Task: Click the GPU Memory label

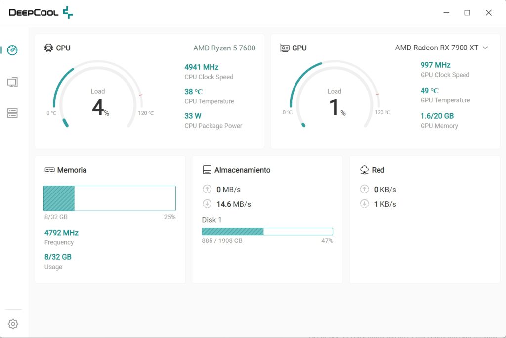Action: [439, 126]
